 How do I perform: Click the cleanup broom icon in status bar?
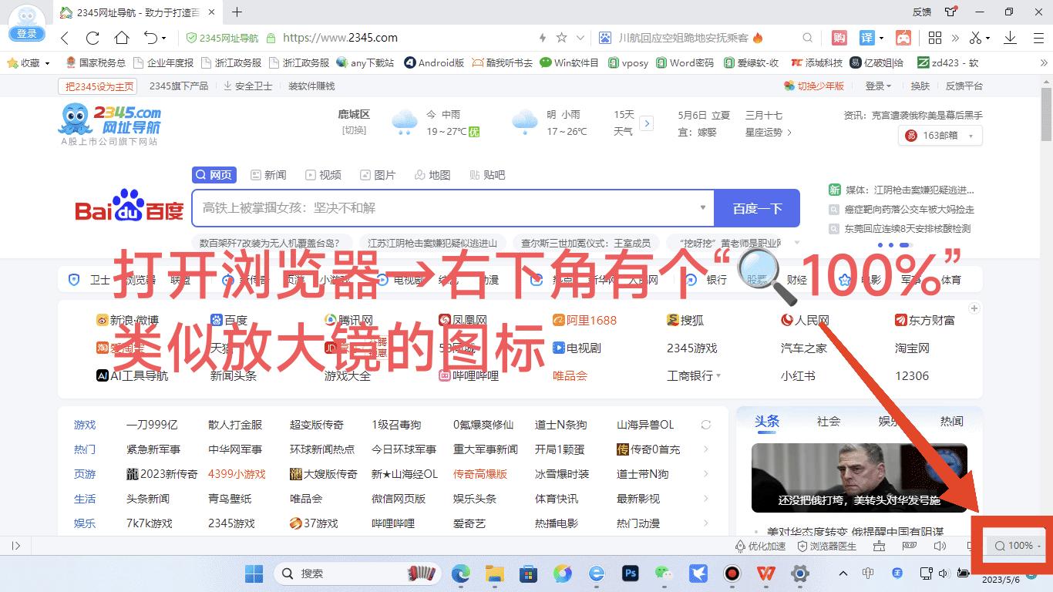[x=879, y=546]
